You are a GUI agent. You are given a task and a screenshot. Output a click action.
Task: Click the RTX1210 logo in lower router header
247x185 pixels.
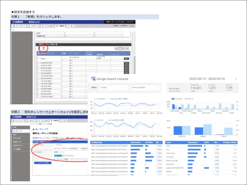(x=32, y=116)
